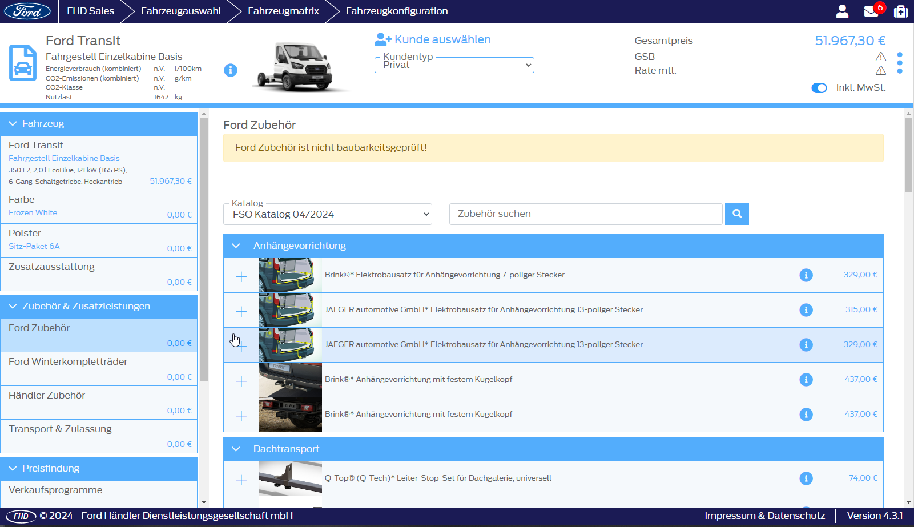Open Verkaufsprogramme in sidebar
The width and height of the screenshot is (914, 527).
pyautogui.click(x=99, y=493)
